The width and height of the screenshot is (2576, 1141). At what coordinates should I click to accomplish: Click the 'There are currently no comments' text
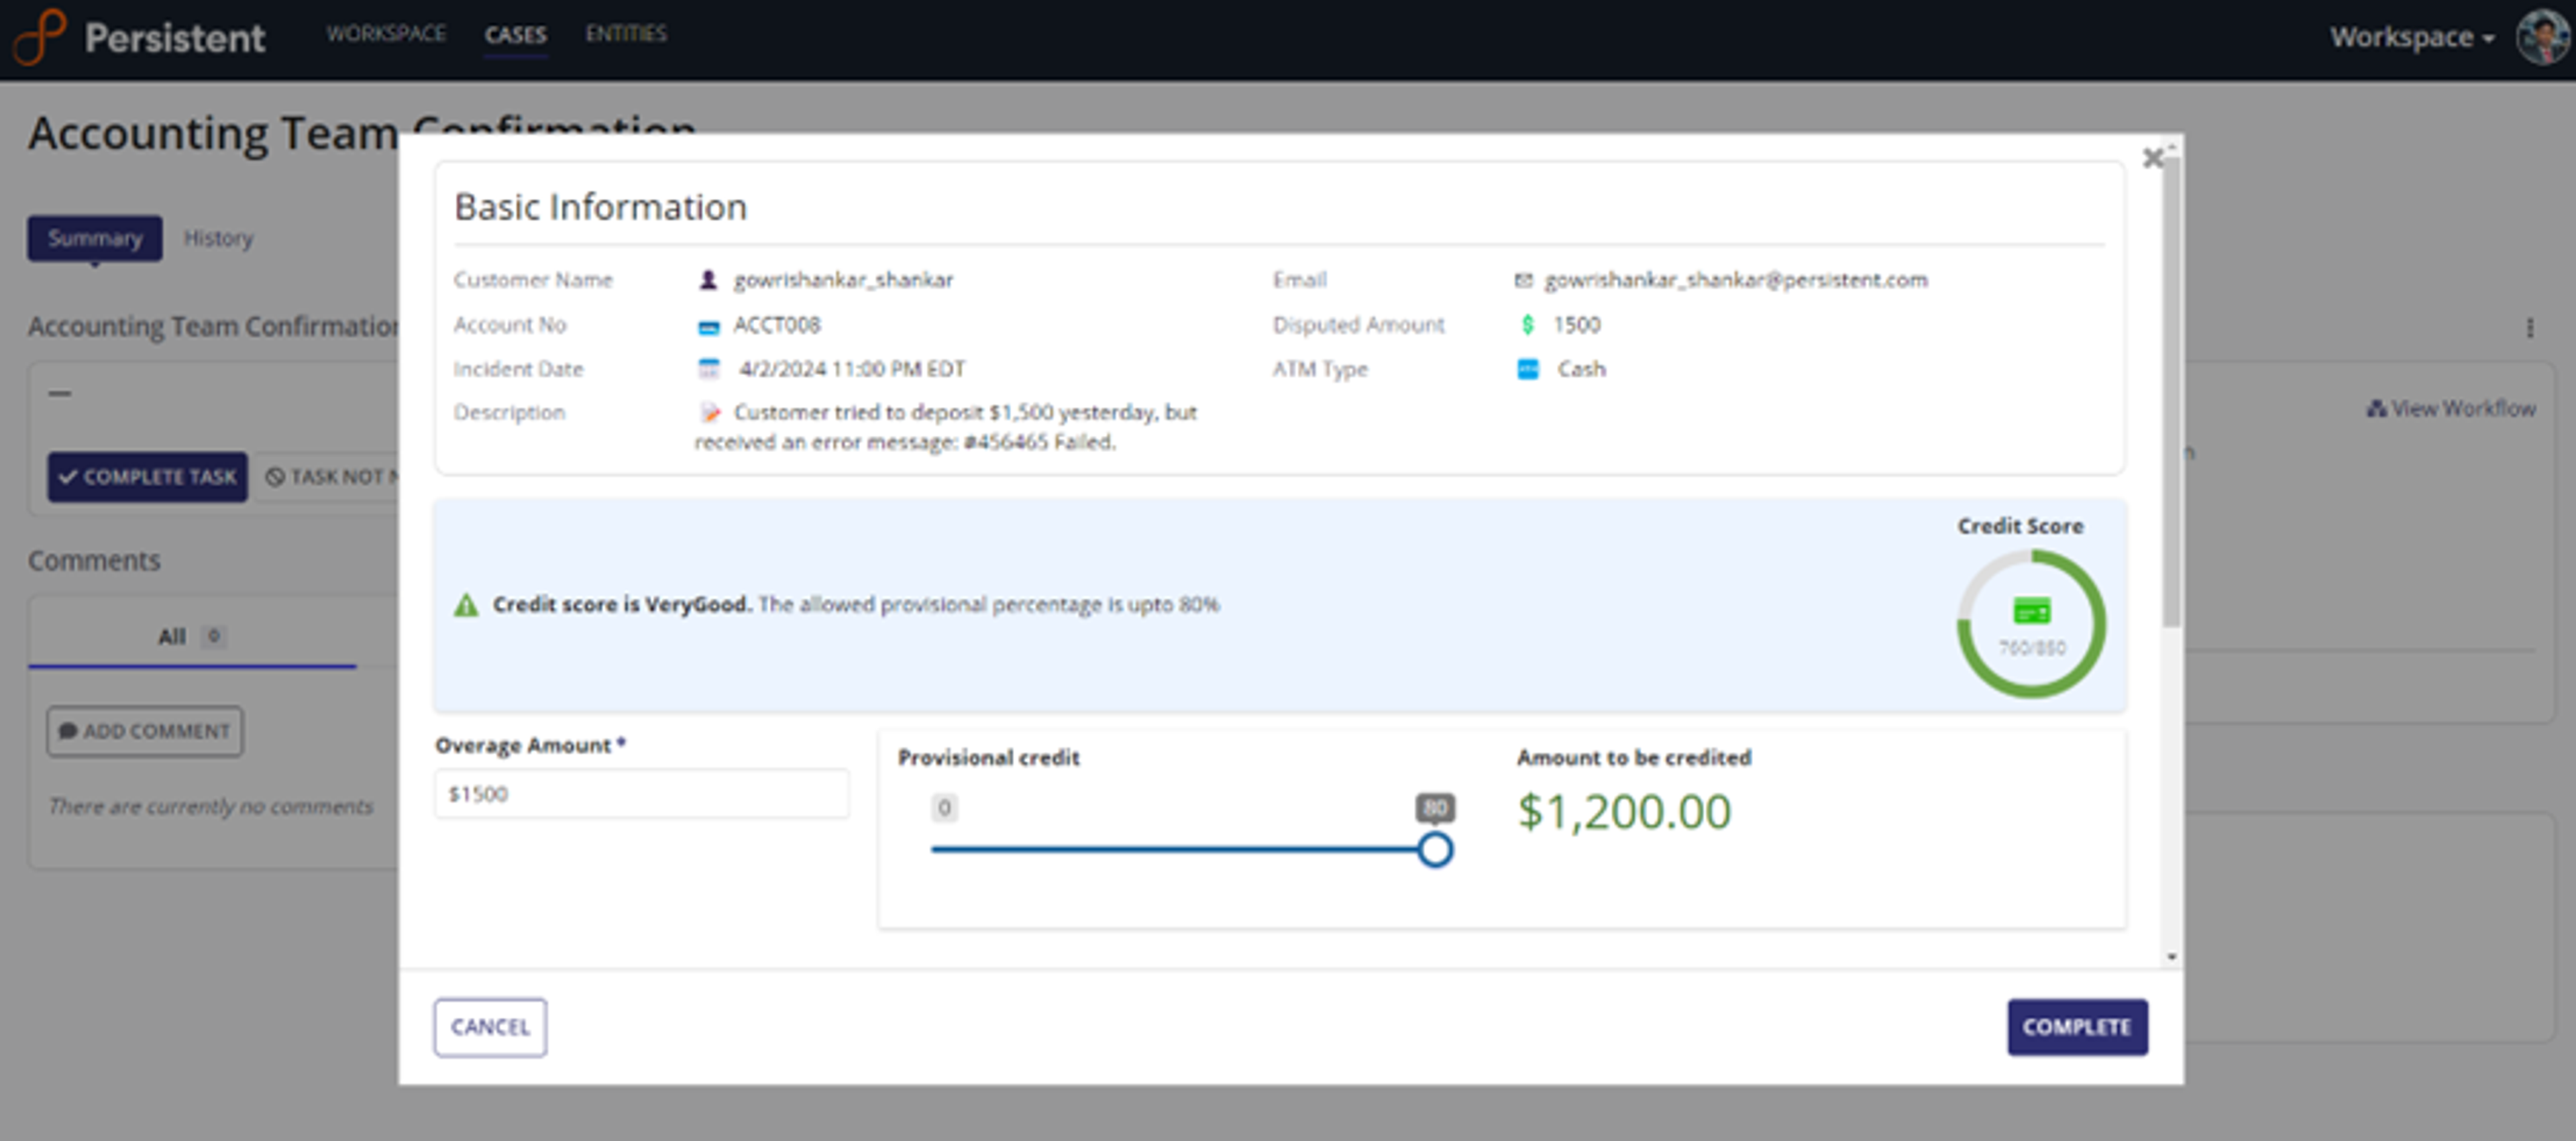[211, 806]
